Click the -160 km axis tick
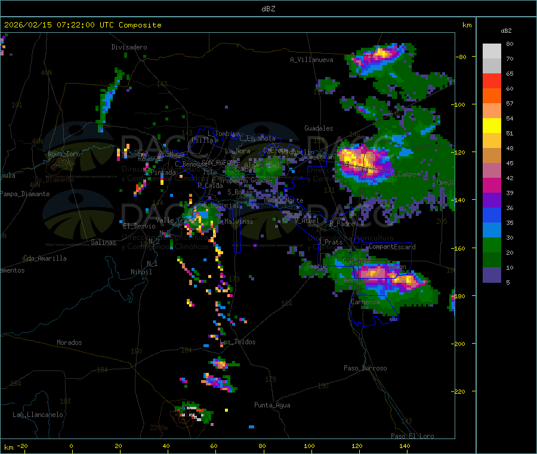Image resolution: width=537 pixels, height=454 pixels. click(459, 248)
